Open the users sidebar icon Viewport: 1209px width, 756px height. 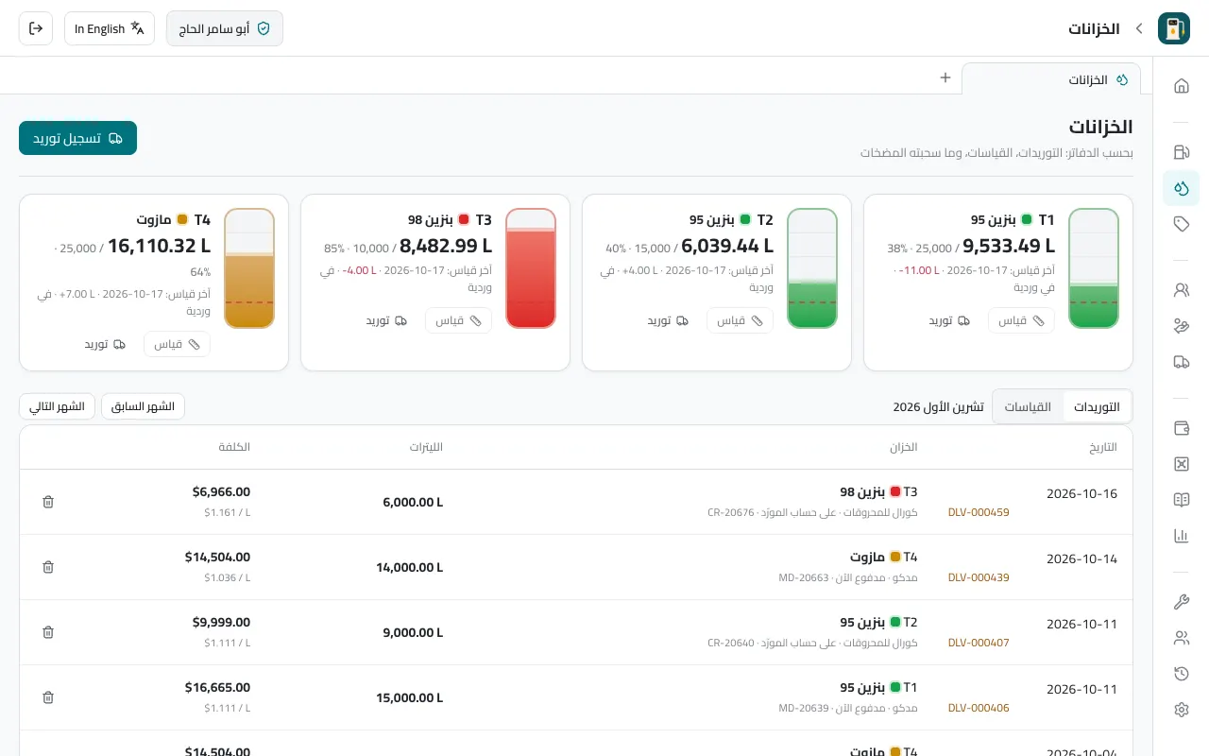1181,638
